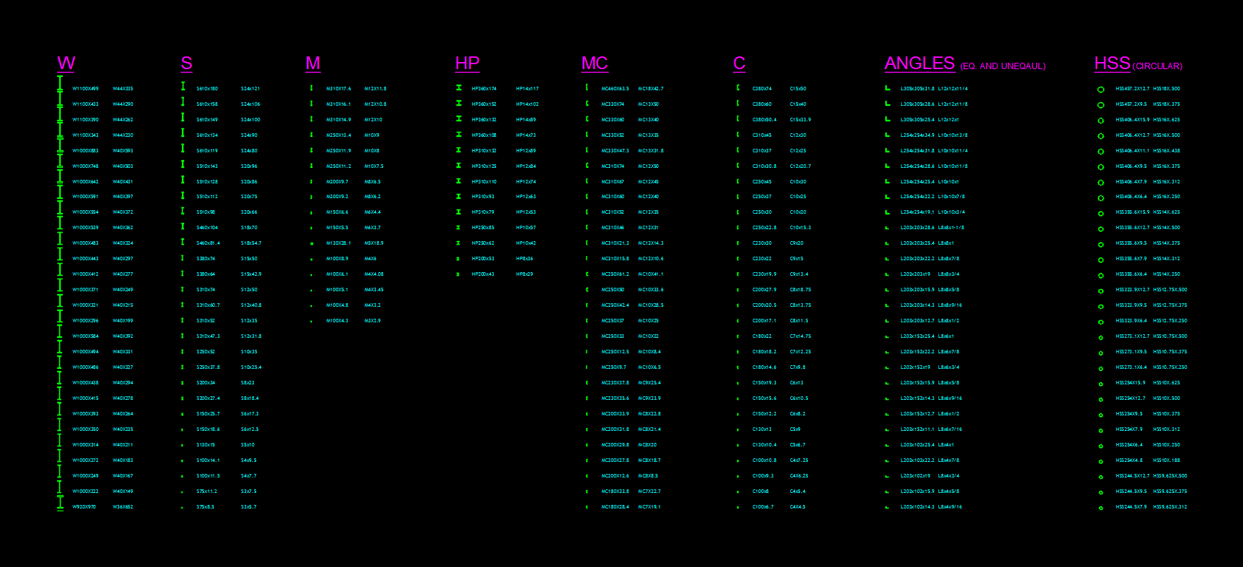This screenshot has width=1243, height=567.
Task: Select the MC column heading
Action: [x=595, y=63]
